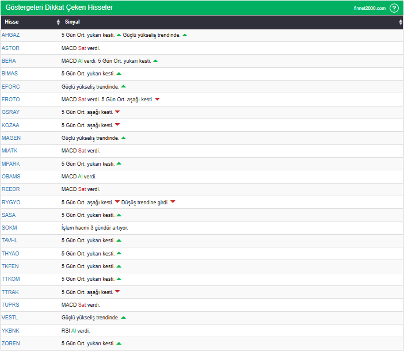Viewport: 404px width, 351px height.
Task: Open the MAGEN stock link
Action: 11,138
